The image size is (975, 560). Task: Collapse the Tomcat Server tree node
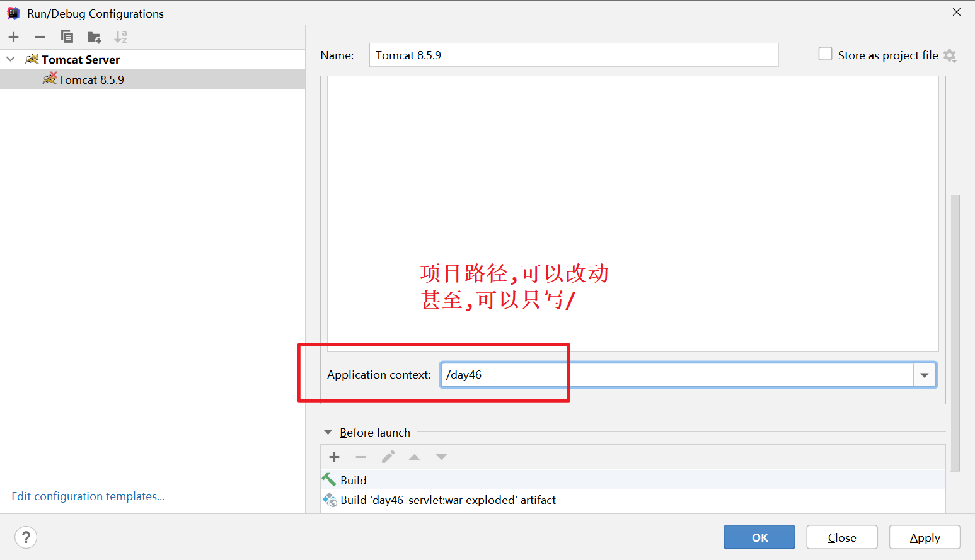[11, 59]
